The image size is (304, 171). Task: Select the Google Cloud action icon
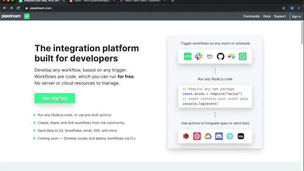208,136
